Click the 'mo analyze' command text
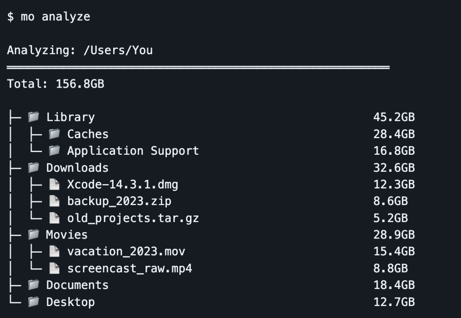The image size is (461, 318). [55, 17]
